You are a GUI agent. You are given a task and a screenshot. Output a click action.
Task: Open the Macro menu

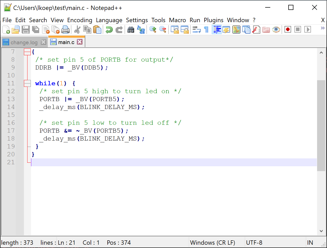[x=177, y=20]
